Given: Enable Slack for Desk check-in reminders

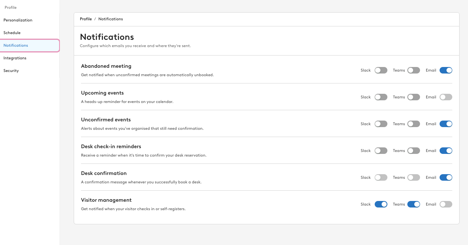Looking at the screenshot, I should coord(380,150).
